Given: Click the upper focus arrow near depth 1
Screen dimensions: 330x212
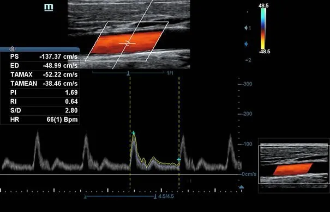Looking at the screenshot, I should click(246, 28).
